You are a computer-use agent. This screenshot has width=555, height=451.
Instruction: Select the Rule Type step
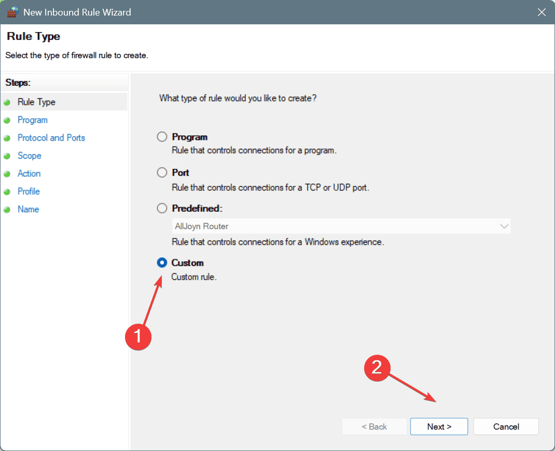click(36, 102)
